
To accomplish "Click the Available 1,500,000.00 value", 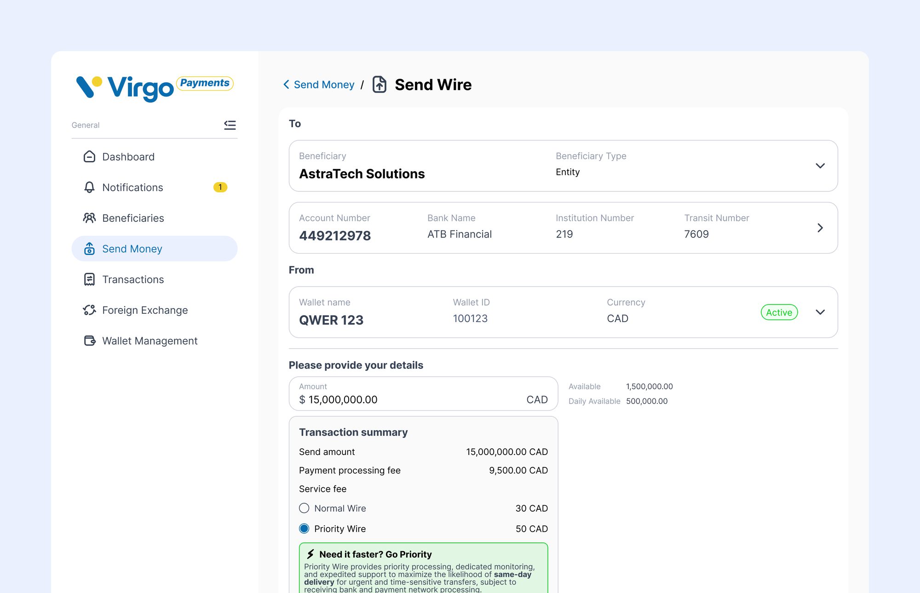I will click(649, 386).
